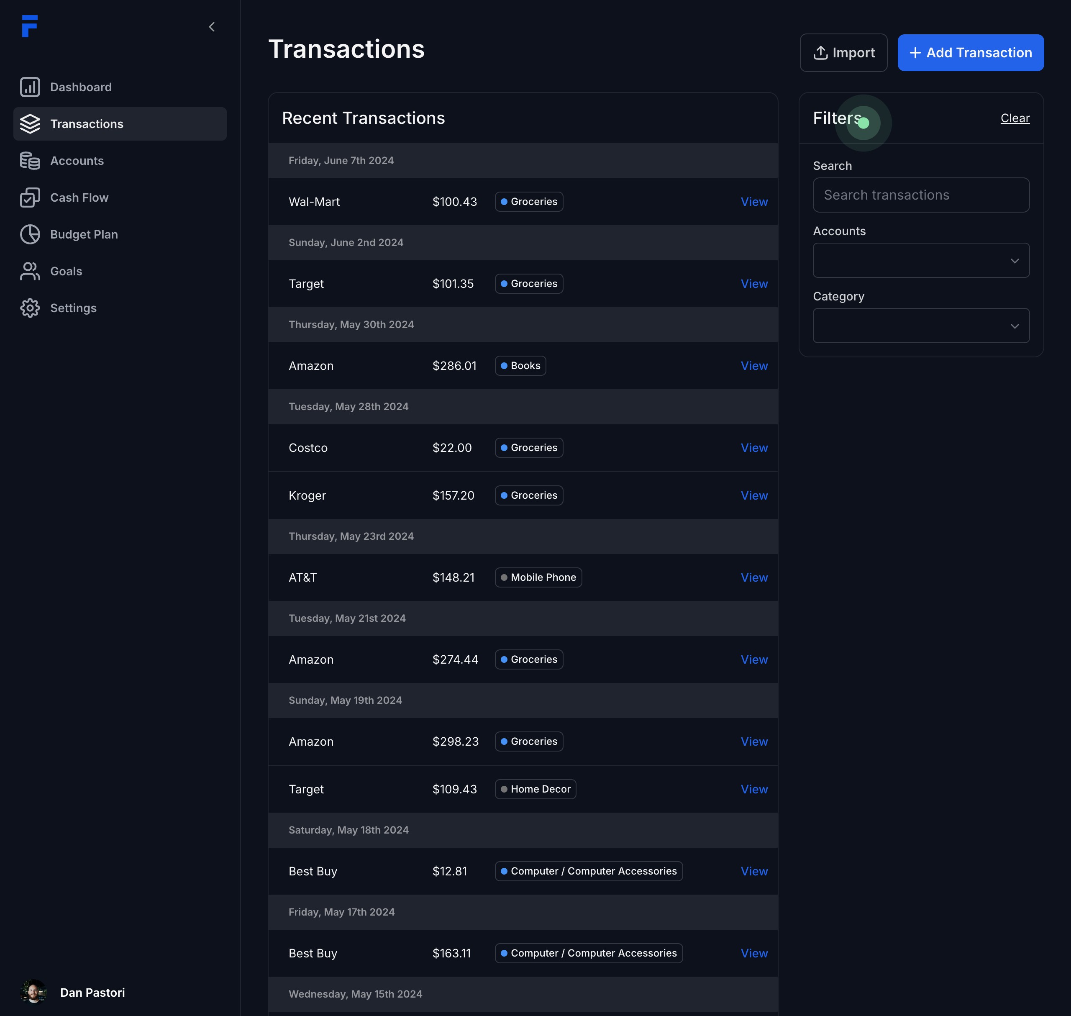The image size is (1071, 1016).
Task: Toggle the Books badge on the Amazon transaction
Action: 520,366
